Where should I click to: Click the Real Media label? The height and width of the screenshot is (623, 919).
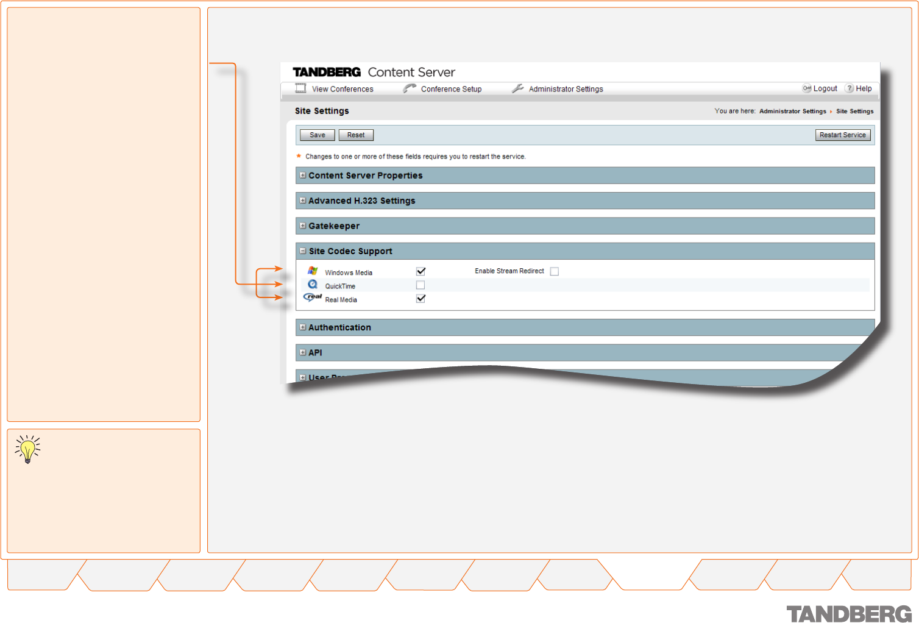[341, 300]
